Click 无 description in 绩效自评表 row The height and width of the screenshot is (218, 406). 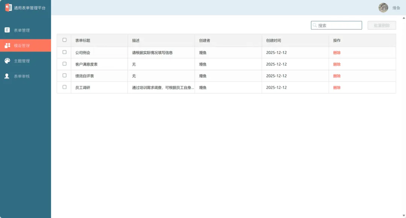point(134,76)
